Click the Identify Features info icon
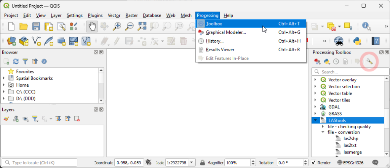The image size is (390, 168). point(366,26)
